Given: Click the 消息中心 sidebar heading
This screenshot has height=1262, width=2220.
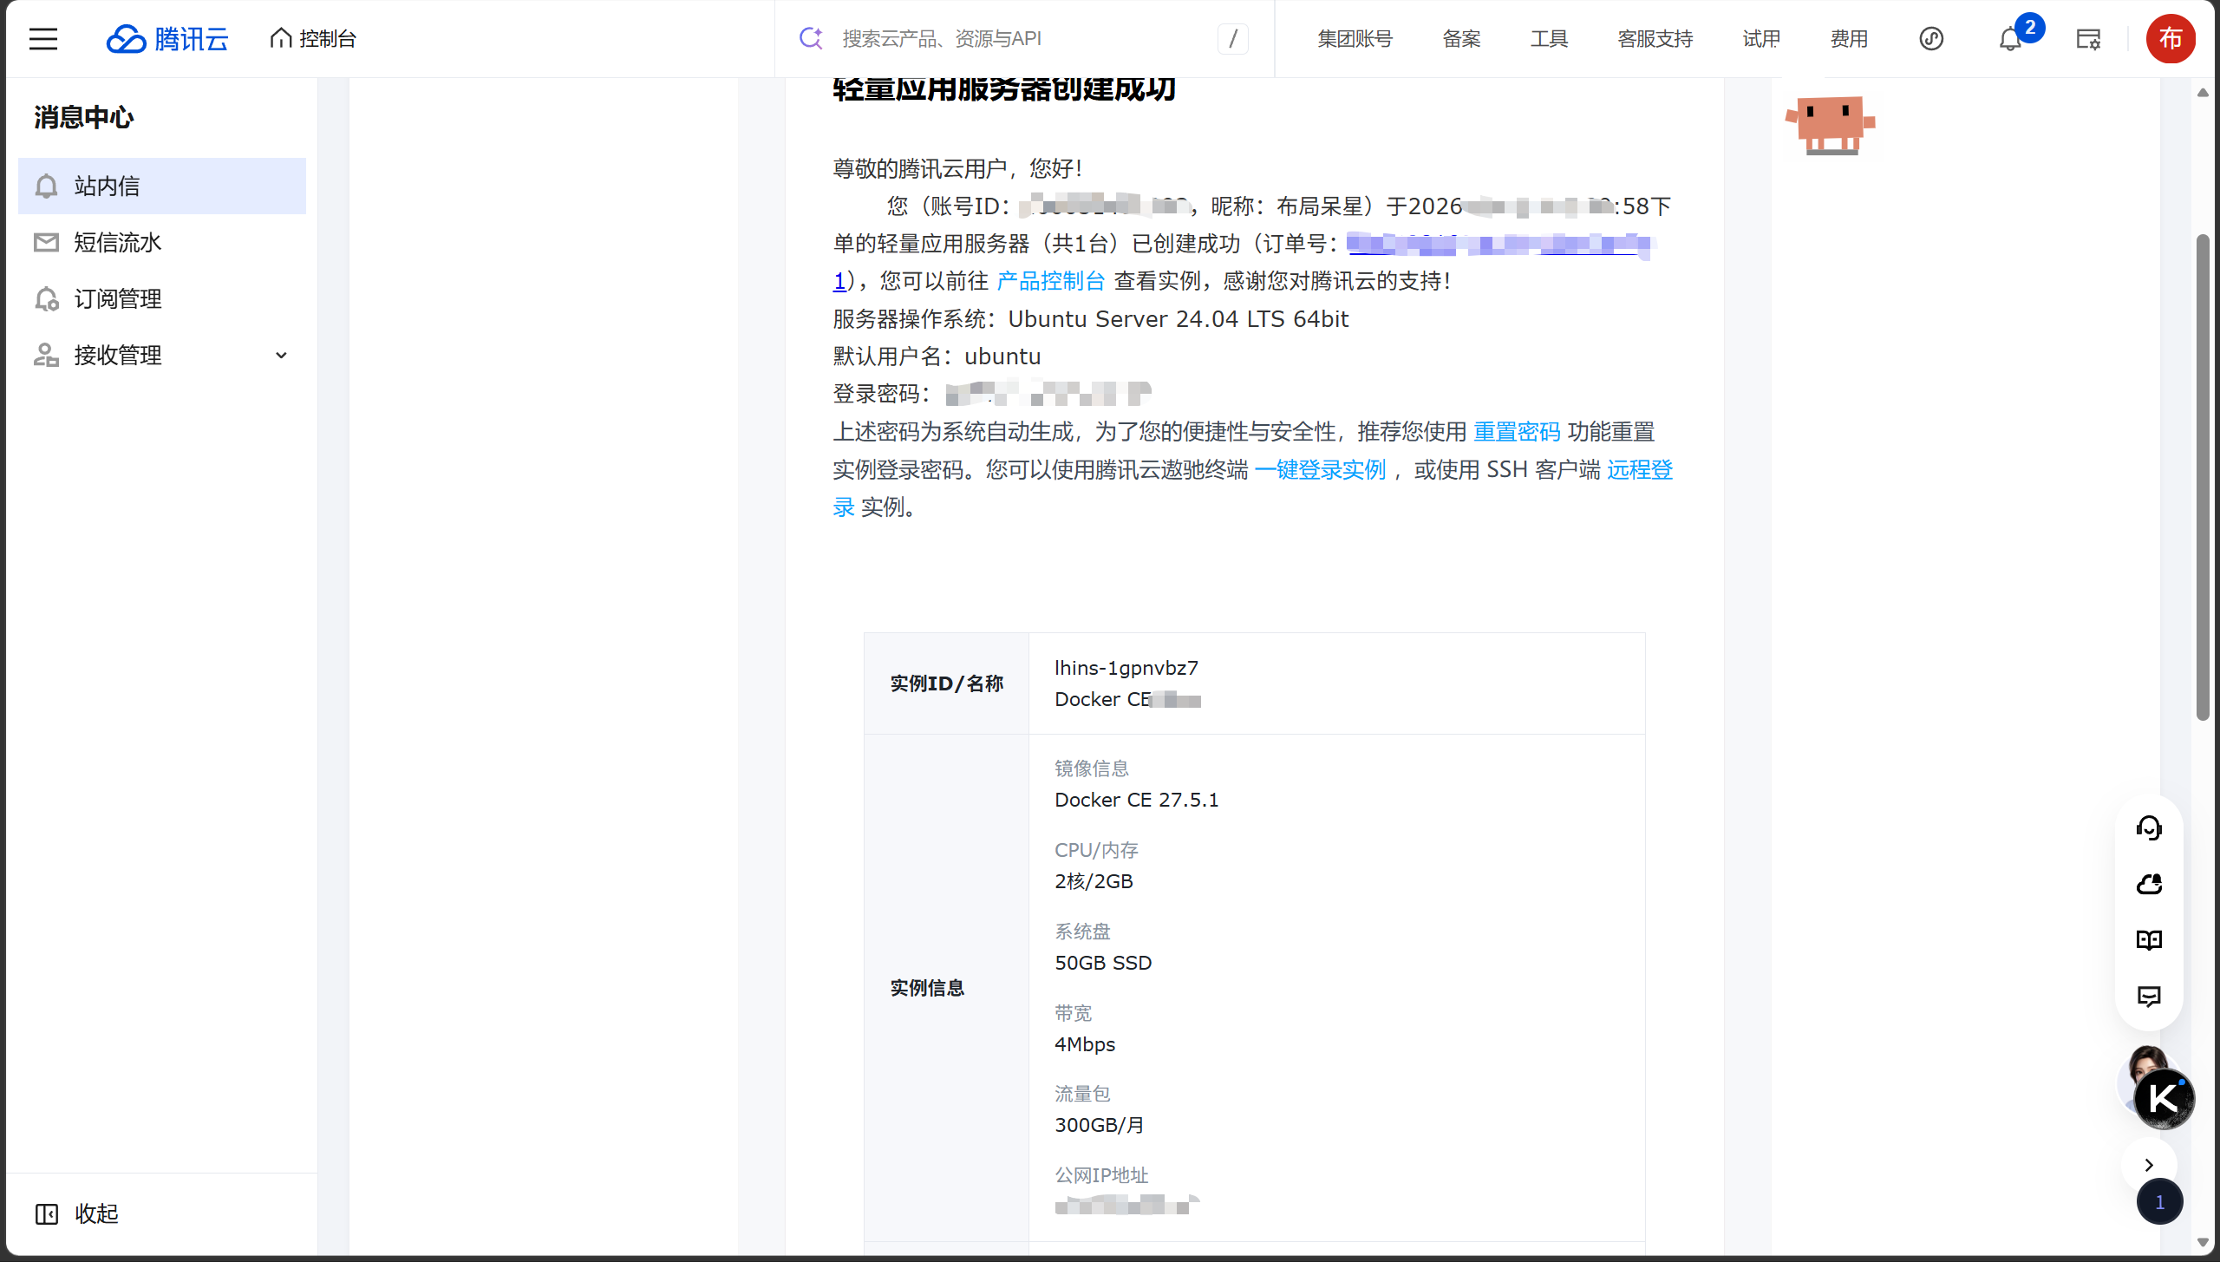Looking at the screenshot, I should coord(84,117).
